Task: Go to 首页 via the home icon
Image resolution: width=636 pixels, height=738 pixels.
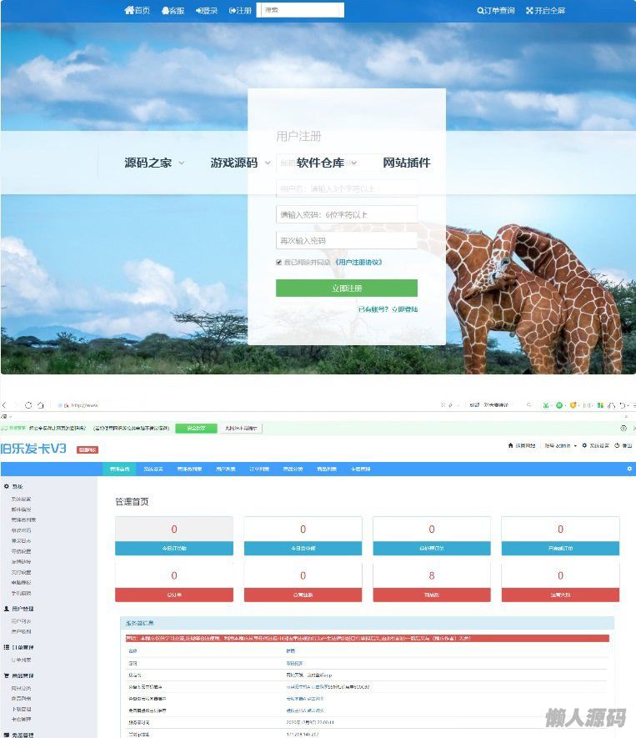Action: point(137,10)
